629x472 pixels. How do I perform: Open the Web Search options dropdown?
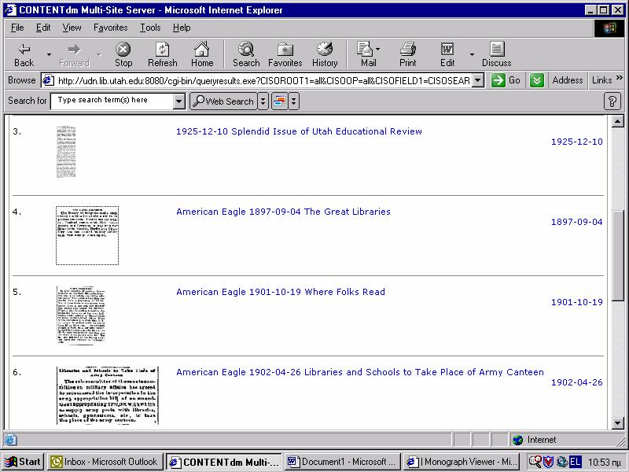point(263,101)
